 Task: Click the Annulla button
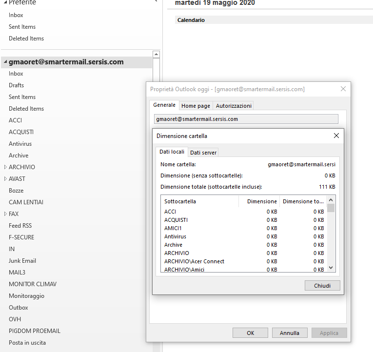pos(289,333)
